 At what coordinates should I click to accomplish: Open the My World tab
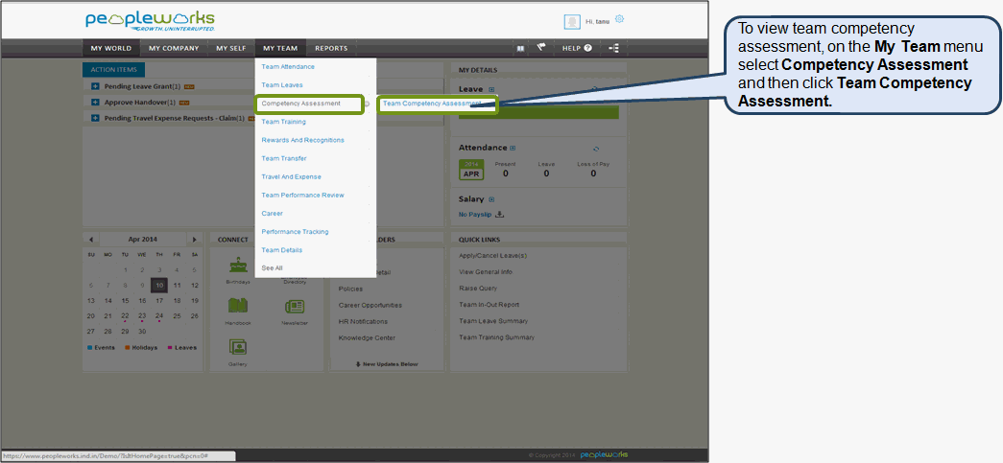(x=111, y=48)
